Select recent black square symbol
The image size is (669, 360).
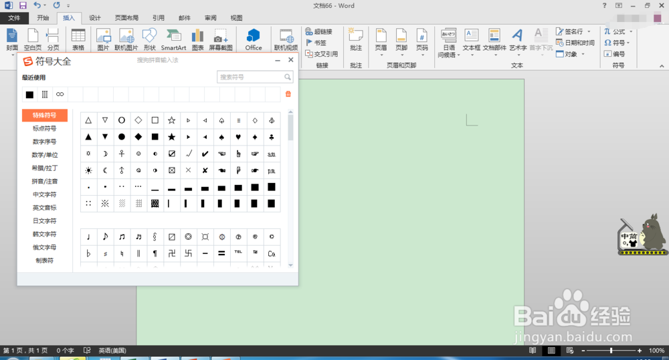point(29,94)
